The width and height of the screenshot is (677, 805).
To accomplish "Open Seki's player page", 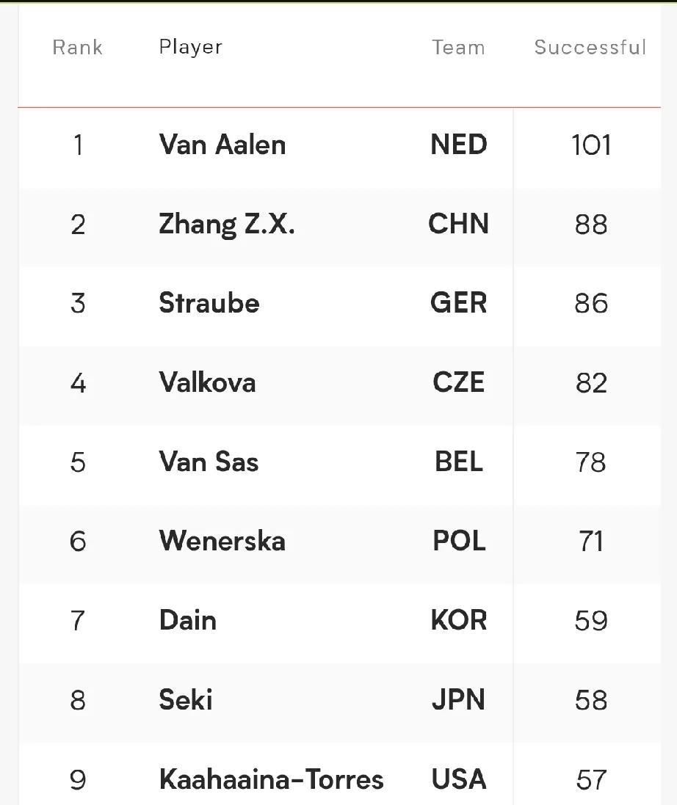I will 186,700.
